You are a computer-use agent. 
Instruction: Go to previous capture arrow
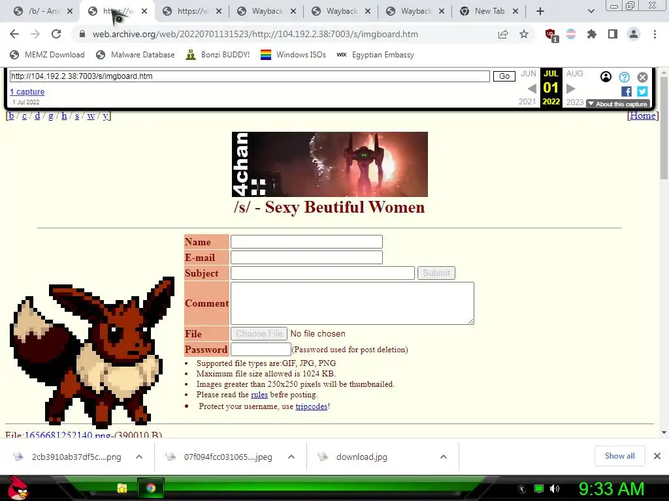point(532,89)
